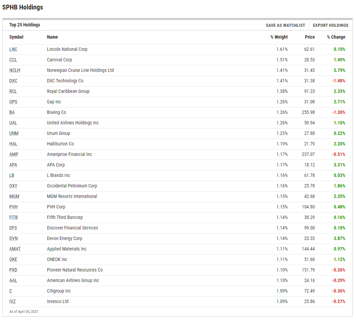
Task: Select the OXY symbol link
Action: [13, 186]
